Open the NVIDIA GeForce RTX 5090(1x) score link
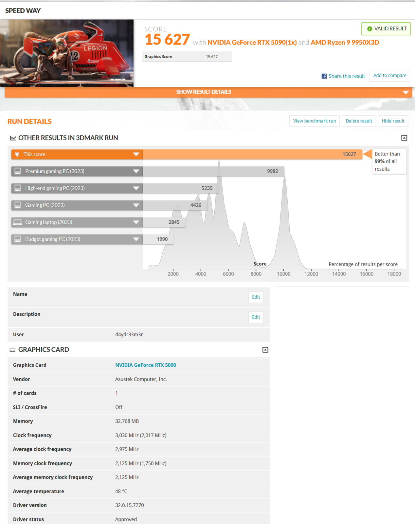The image size is (415, 524). click(x=252, y=42)
